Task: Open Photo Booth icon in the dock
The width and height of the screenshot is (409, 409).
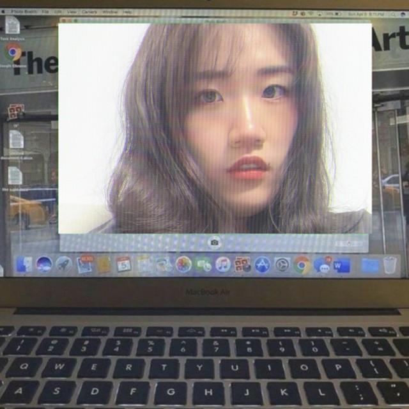Action: click(242, 264)
